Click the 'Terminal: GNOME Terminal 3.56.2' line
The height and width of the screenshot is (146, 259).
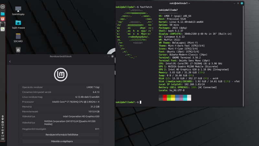180,58
